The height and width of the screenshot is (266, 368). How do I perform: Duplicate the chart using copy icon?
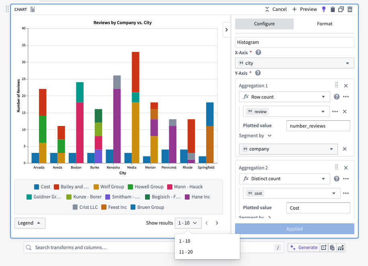pos(342,9)
